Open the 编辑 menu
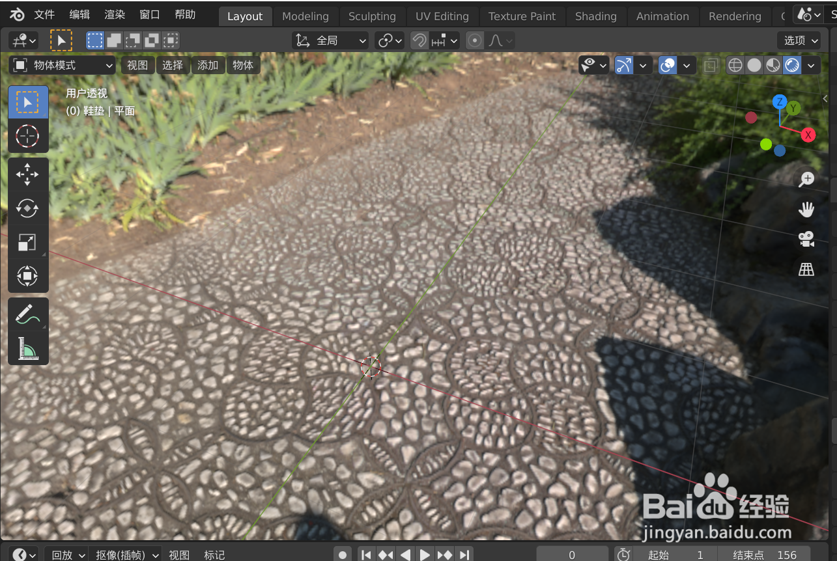837x561 pixels. [x=79, y=14]
